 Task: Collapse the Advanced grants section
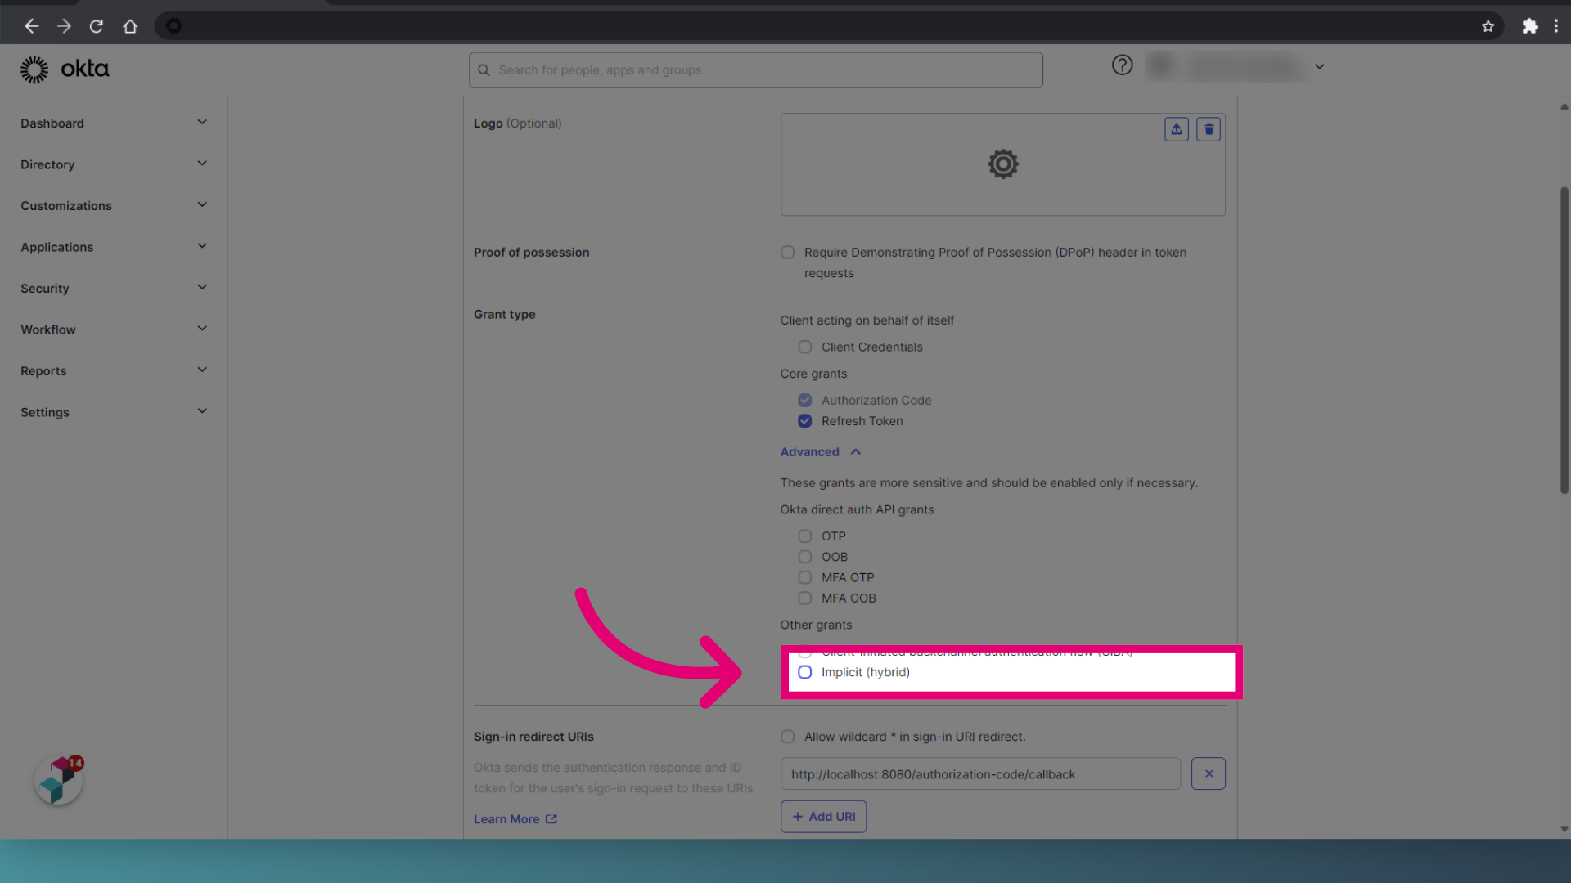[x=820, y=452]
